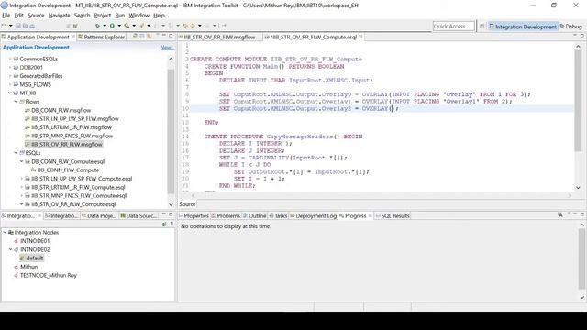Expand the CommonESQLs project

point(10,59)
